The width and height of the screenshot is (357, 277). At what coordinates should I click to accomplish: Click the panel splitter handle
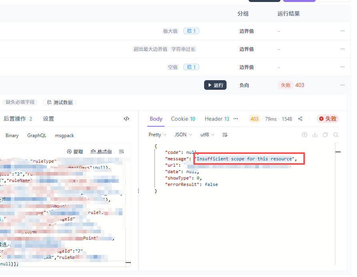[138, 191]
